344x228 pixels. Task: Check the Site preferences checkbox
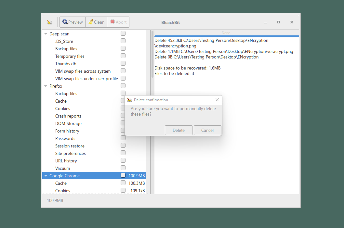123,153
